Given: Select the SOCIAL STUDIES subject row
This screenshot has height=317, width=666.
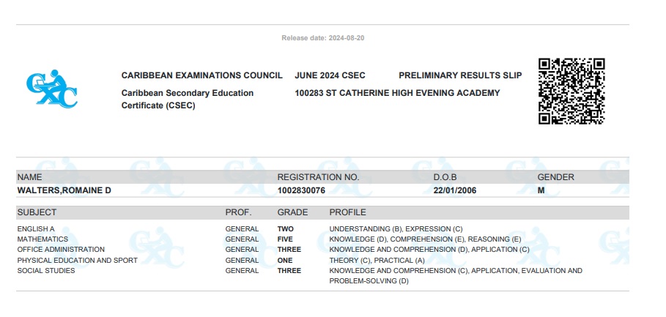Looking at the screenshot, I should pos(323,275).
